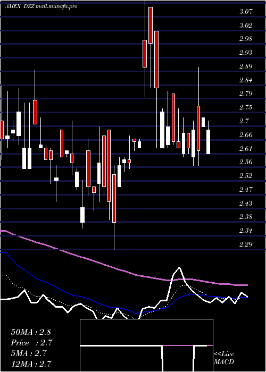Click the 5MA : 2.7 readout

[x=30, y=353]
